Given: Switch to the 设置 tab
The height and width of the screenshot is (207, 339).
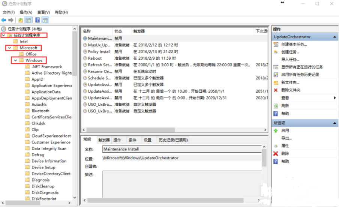Looking at the screenshot, I should 147,140.
